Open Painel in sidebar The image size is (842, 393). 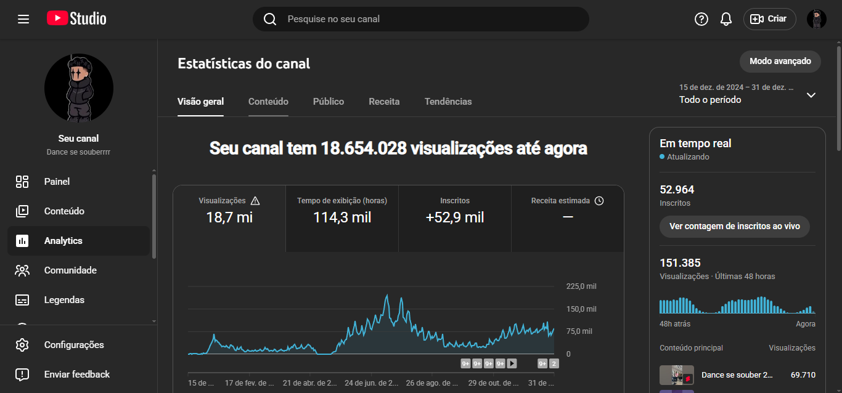coord(79,182)
